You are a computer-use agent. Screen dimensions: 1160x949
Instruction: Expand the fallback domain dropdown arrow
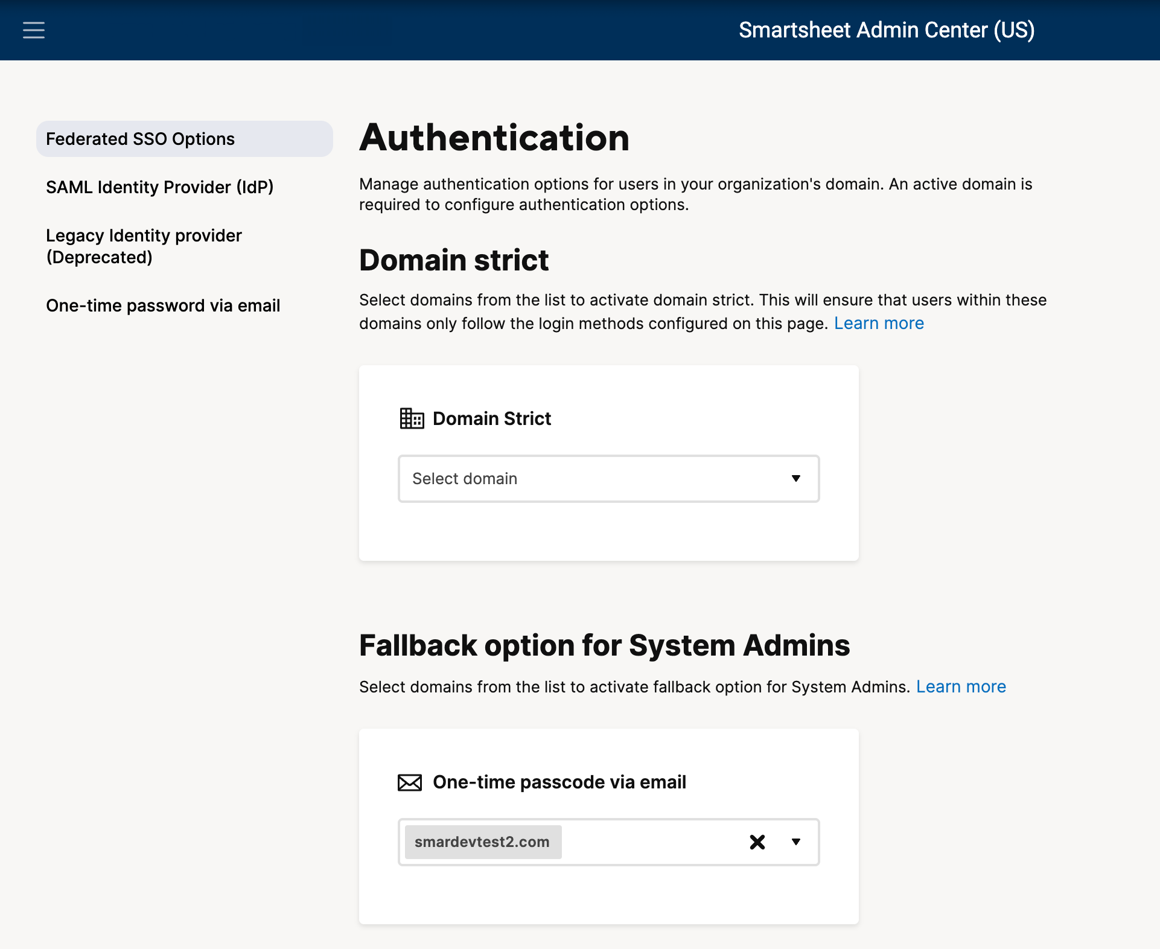click(x=796, y=842)
